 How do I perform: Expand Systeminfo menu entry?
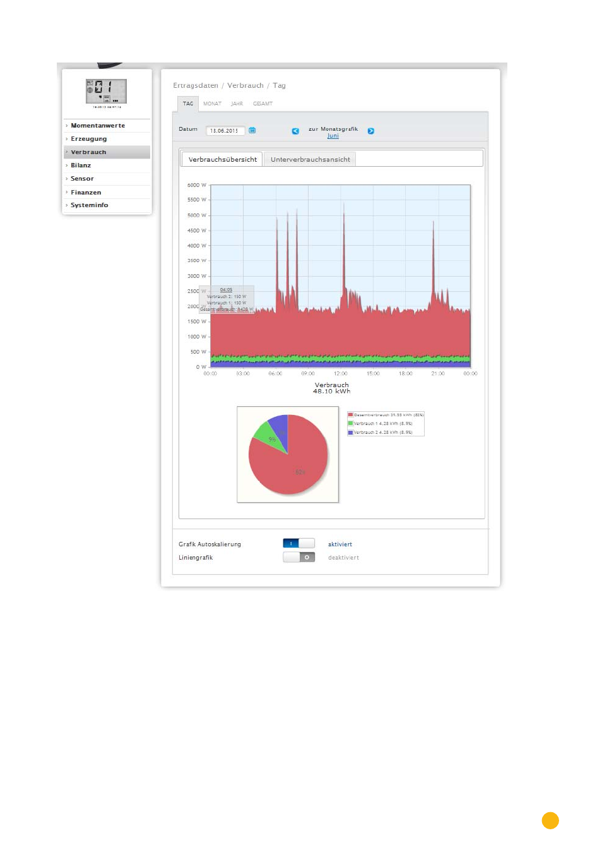point(107,205)
